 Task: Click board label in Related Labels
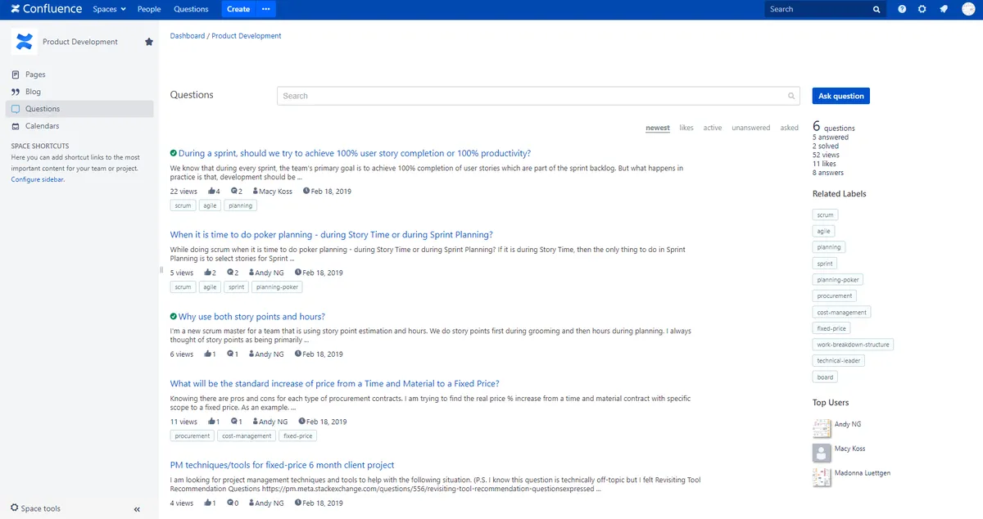coord(825,377)
